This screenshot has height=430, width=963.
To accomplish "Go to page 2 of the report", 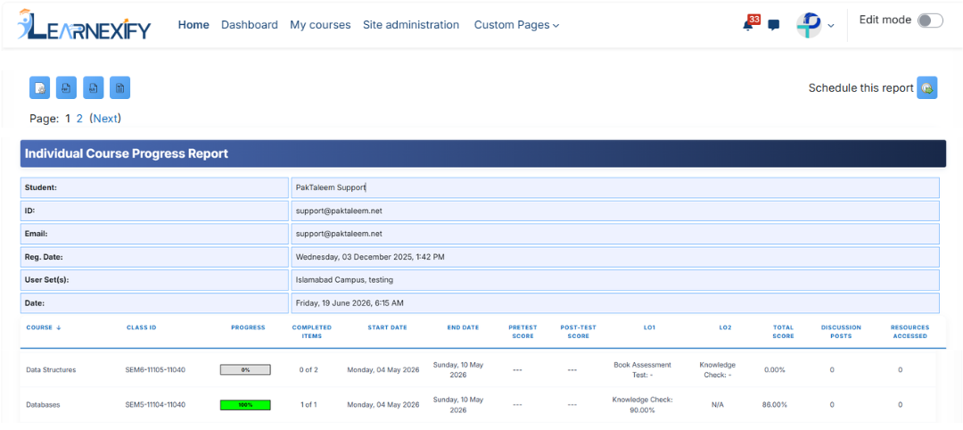I will pyautogui.click(x=79, y=119).
